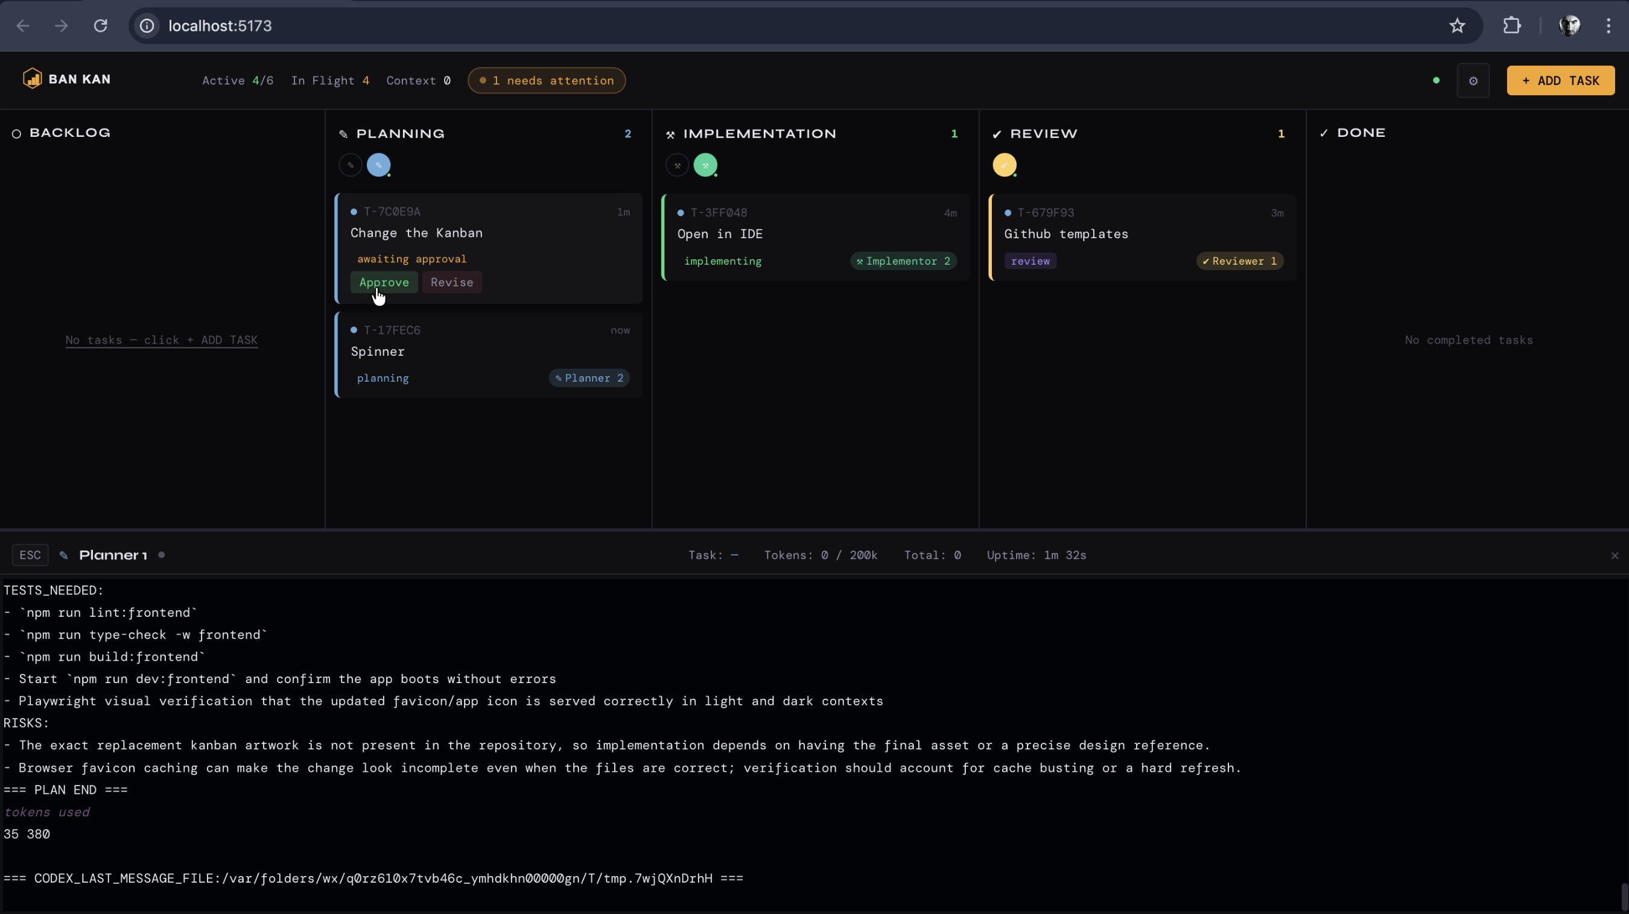The image size is (1629, 914).
Task: Click the empty backlog add task link
Action: (x=161, y=340)
